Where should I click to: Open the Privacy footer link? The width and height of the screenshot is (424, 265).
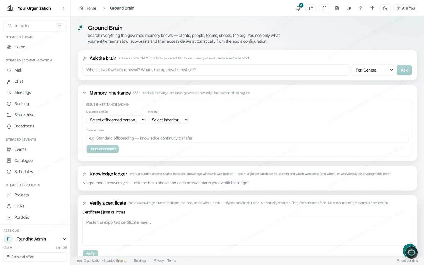[x=159, y=260]
